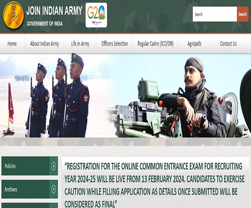The width and height of the screenshot is (251, 208).
Task: Expand the Regular Cadre (JCO/OR) menu
Action: point(155,44)
